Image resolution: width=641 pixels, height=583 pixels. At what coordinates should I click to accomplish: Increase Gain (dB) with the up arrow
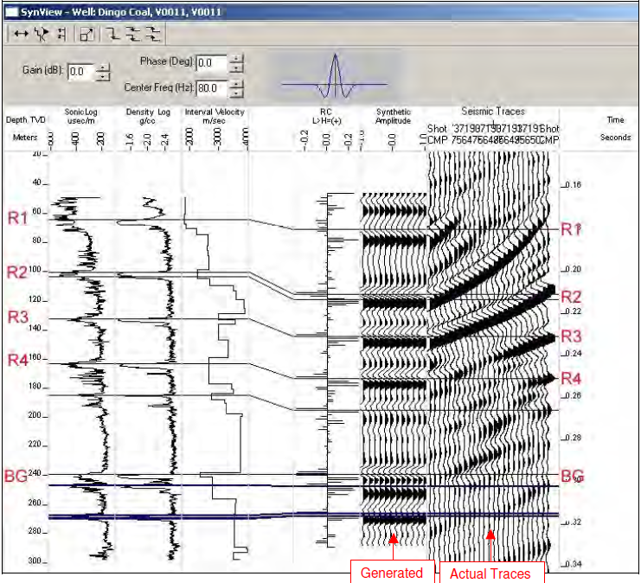click(104, 67)
